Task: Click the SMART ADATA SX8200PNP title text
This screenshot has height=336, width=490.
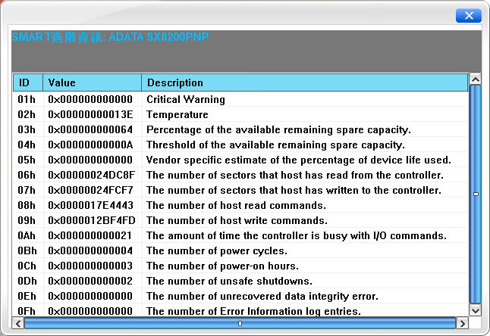Action: [x=111, y=37]
